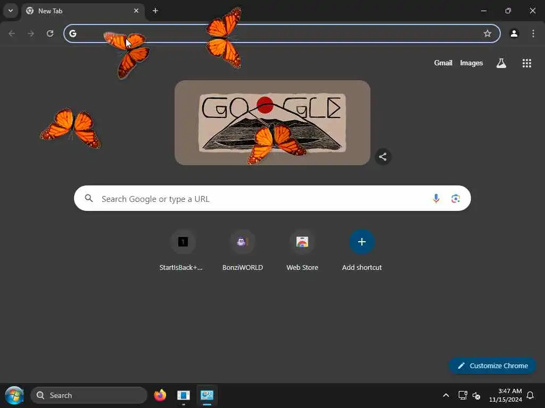545x408 pixels.
Task: Open a new tab with plus button
Action: (155, 11)
